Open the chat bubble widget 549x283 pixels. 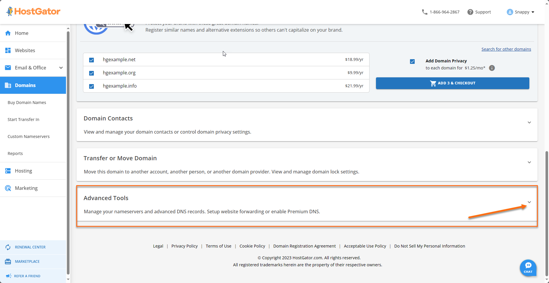[x=528, y=267]
